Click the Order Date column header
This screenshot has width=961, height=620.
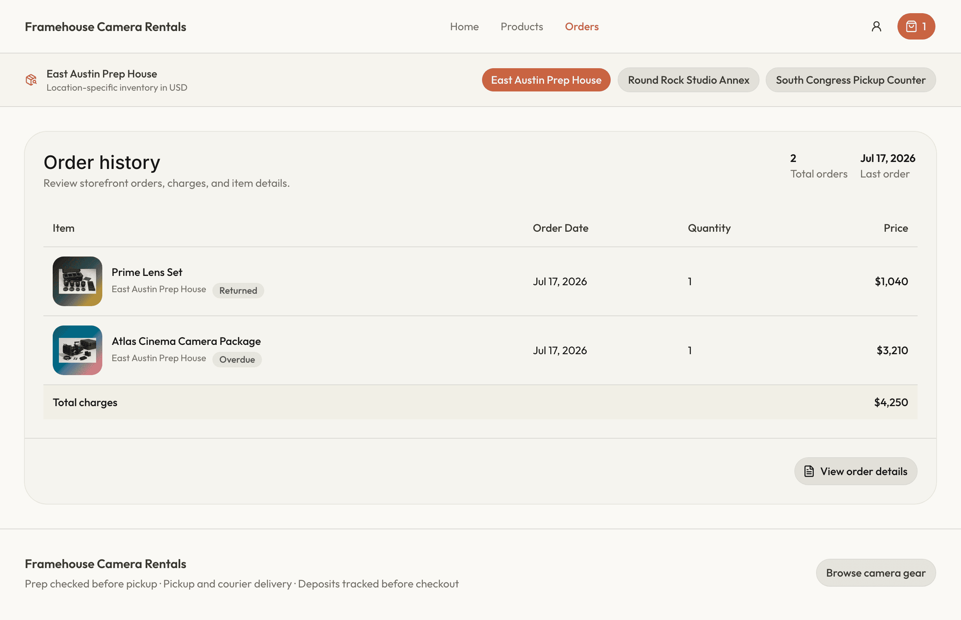(560, 228)
